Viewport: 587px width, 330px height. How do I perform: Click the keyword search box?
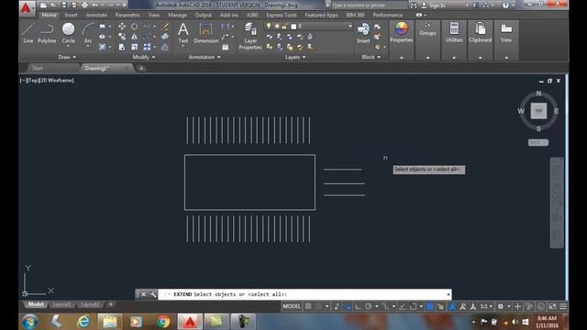(x=369, y=5)
